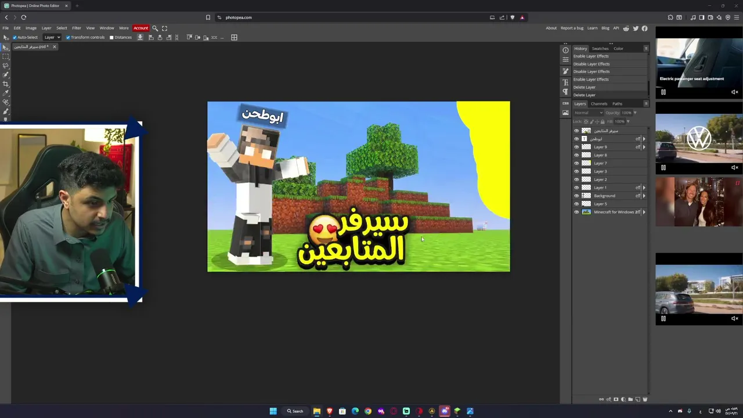This screenshot has width=743, height=418.
Task: Open the Report a bug link
Action: coord(572,28)
